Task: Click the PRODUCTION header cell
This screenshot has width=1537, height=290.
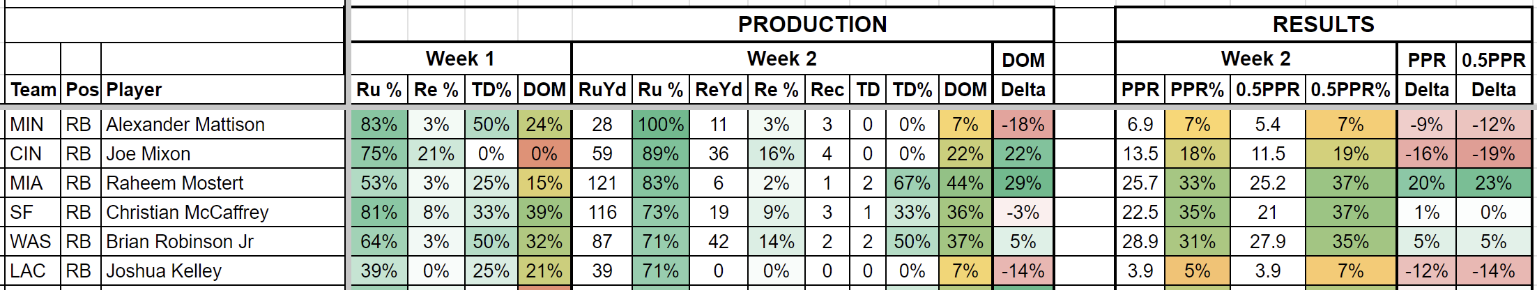Action: pyautogui.click(x=812, y=24)
